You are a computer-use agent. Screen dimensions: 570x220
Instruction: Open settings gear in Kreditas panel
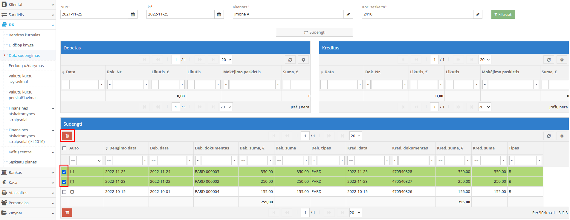coord(562,60)
